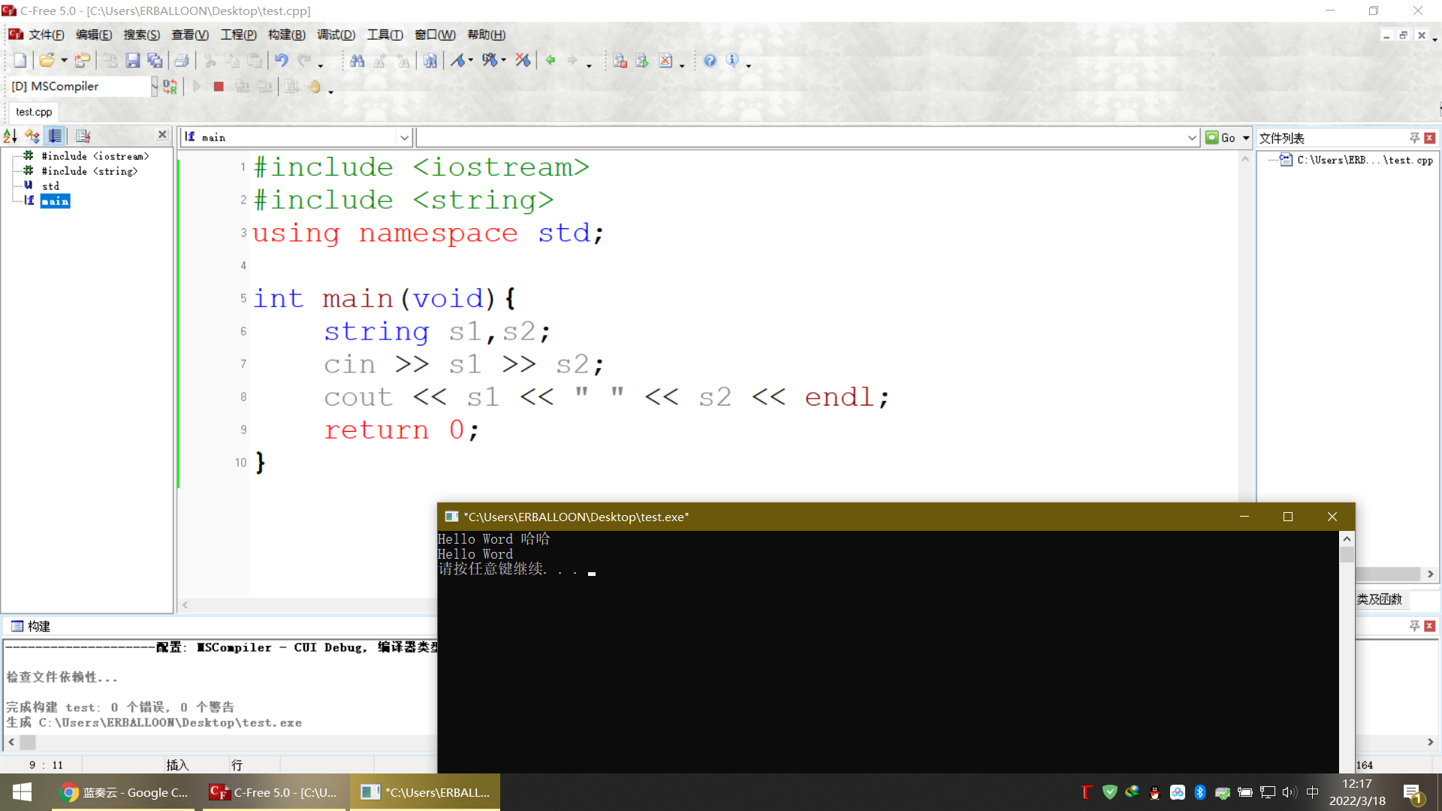
Task: Click the green back navigation arrow
Action: pyautogui.click(x=551, y=61)
